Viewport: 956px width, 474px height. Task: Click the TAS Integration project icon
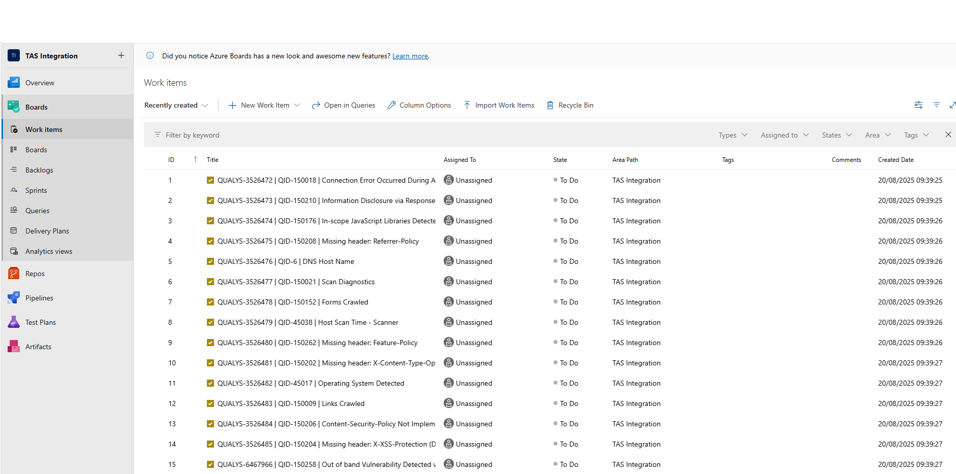click(14, 55)
